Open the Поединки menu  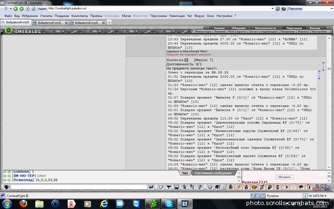pyautogui.click(x=62, y=16)
